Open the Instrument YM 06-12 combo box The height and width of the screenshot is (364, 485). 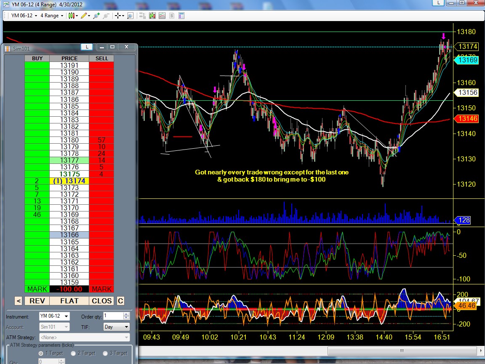[x=54, y=316]
